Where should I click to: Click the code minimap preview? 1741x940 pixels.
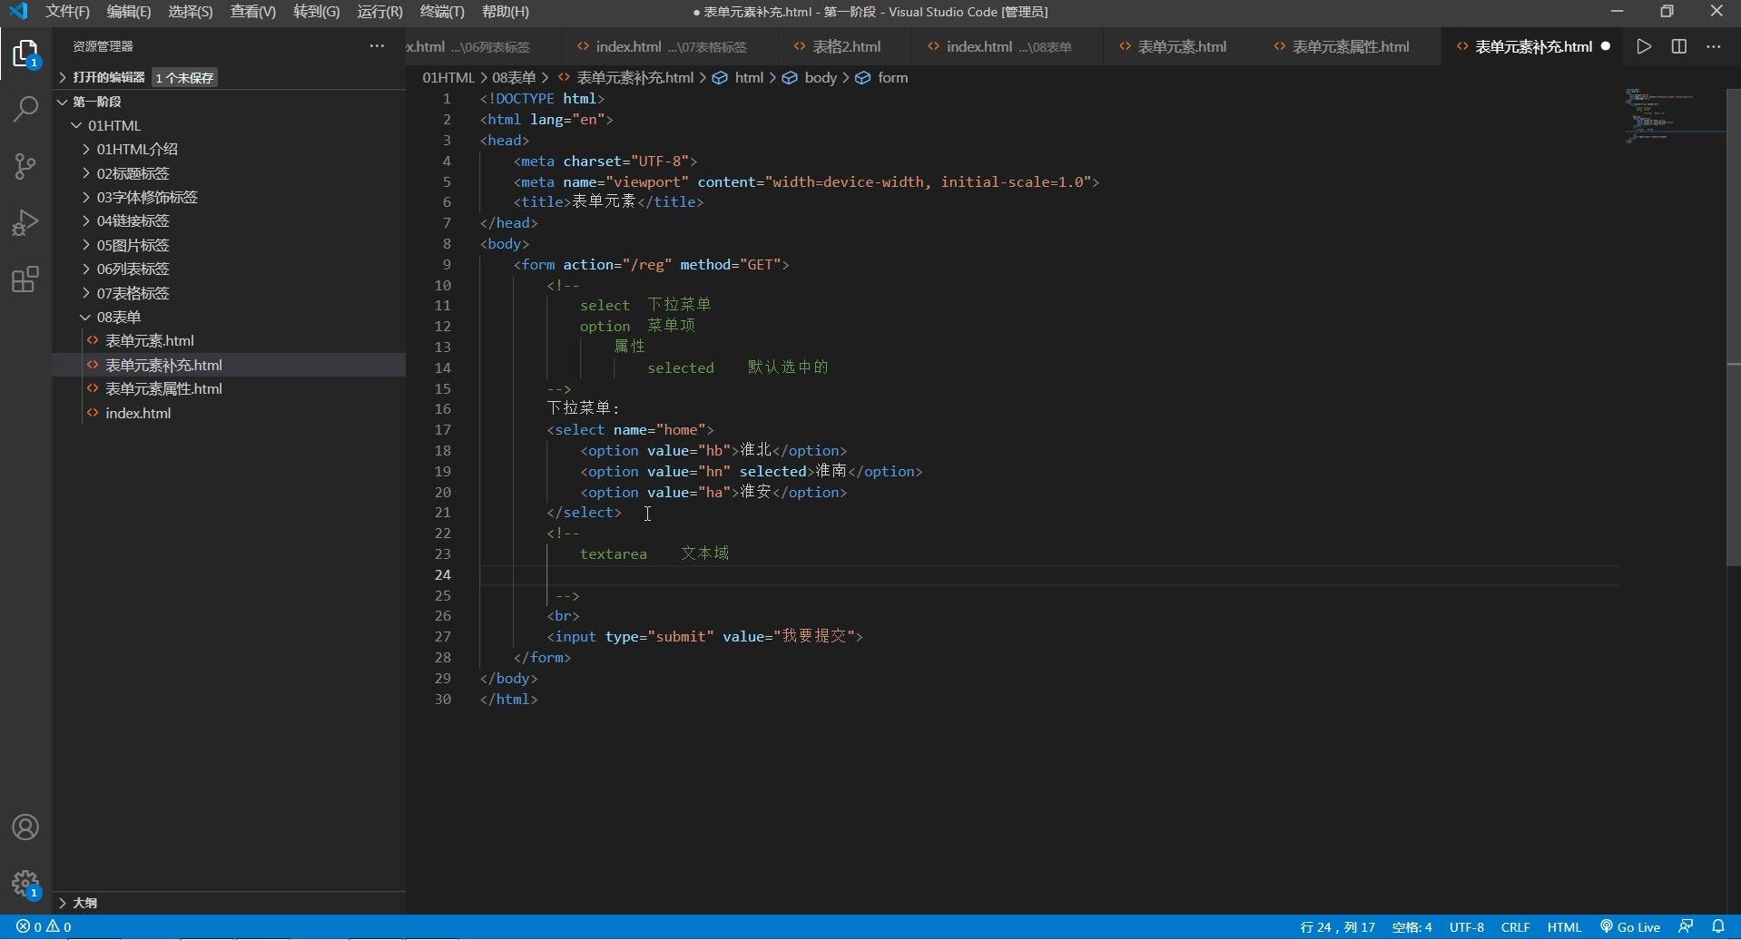point(1675,115)
